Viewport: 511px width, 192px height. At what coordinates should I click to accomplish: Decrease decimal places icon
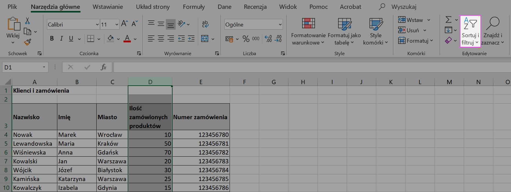(278, 39)
